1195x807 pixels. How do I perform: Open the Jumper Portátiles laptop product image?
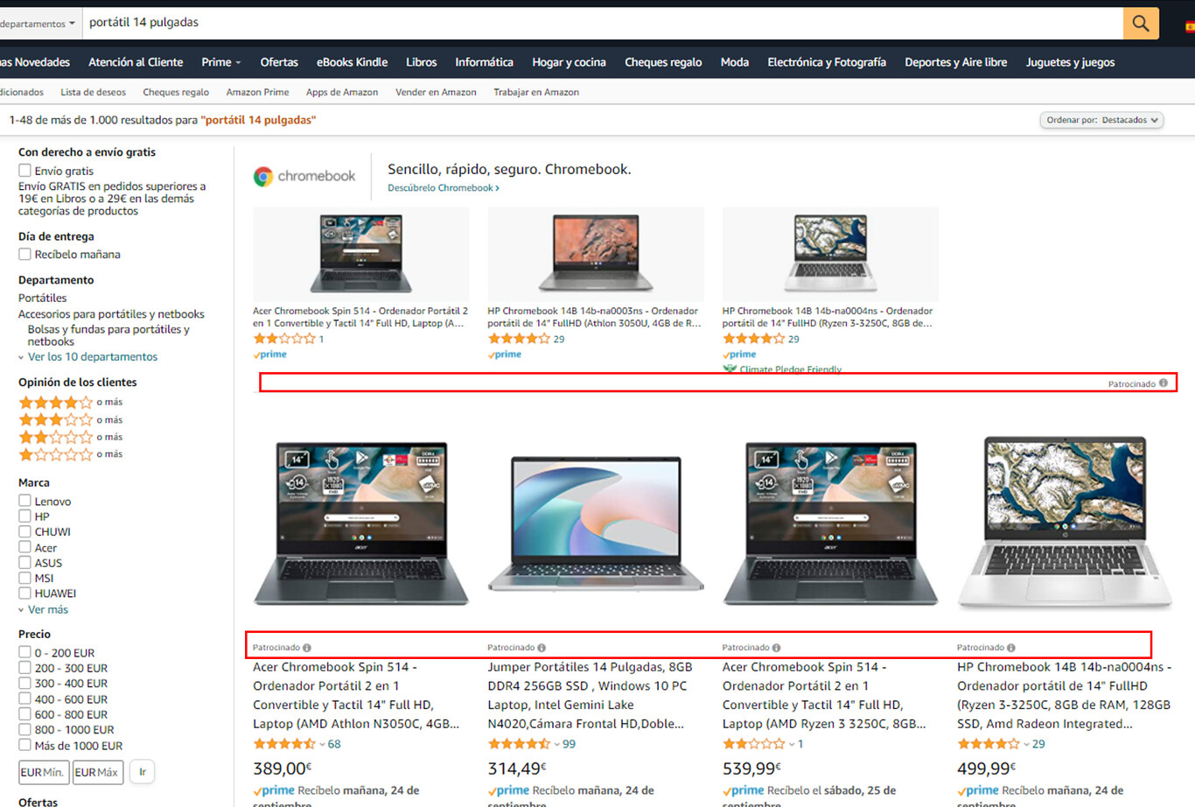[596, 523]
